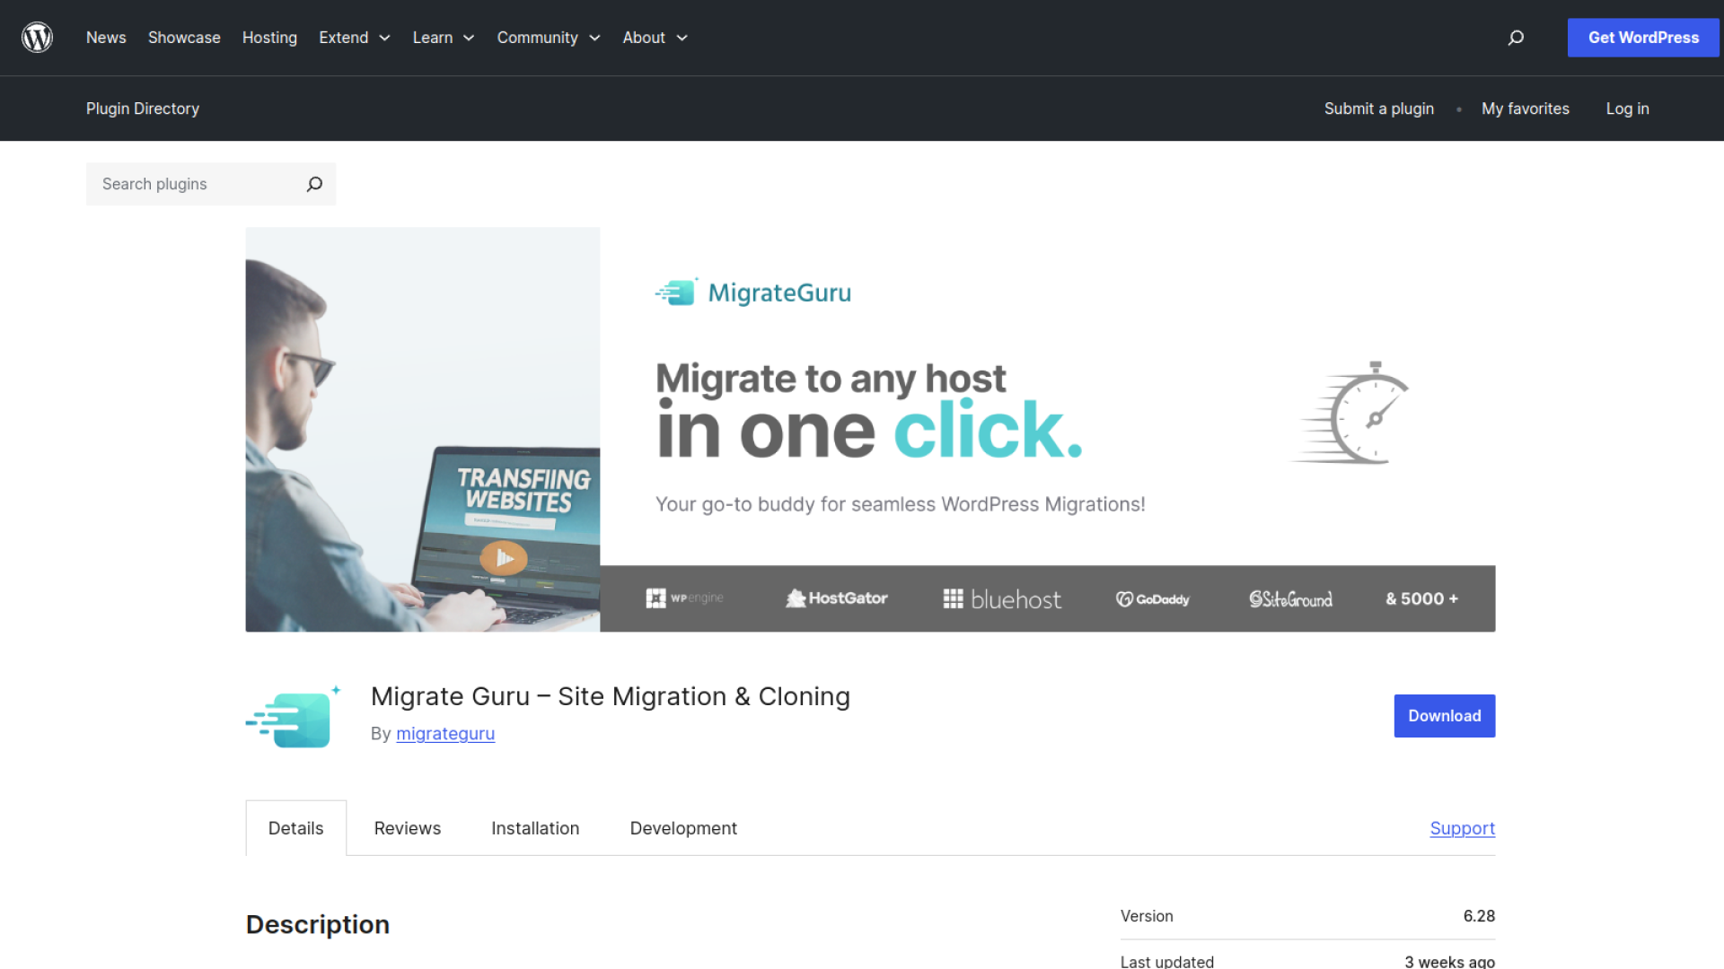Click the '& 5000 +' text
This screenshot has width=1724, height=969.
(1421, 598)
